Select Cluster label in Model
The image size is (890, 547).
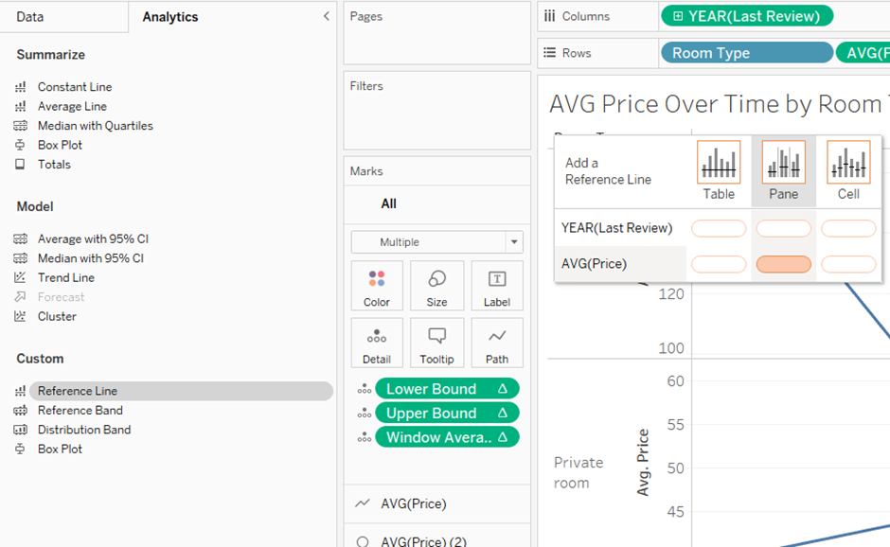(x=57, y=317)
